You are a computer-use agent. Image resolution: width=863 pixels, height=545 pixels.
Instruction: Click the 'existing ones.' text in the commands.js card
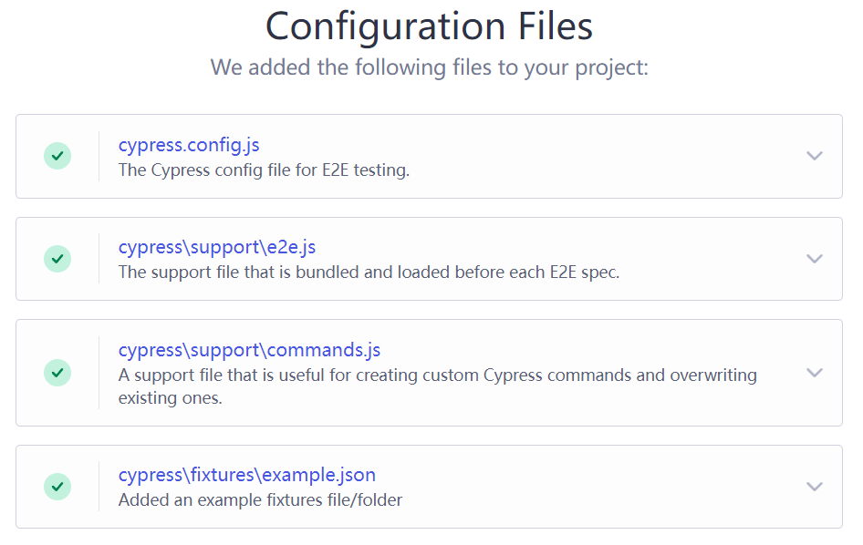point(170,398)
